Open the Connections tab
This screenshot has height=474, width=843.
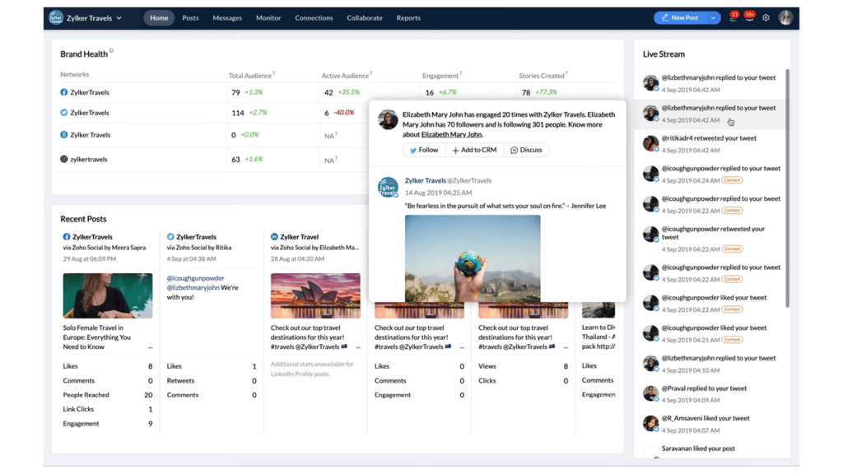pos(314,18)
